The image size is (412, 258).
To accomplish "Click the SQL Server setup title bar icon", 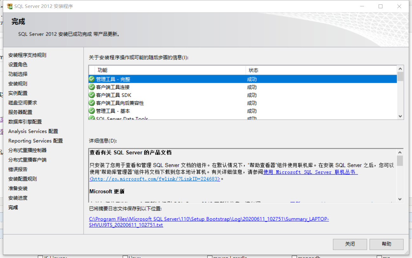I will point(10,6).
